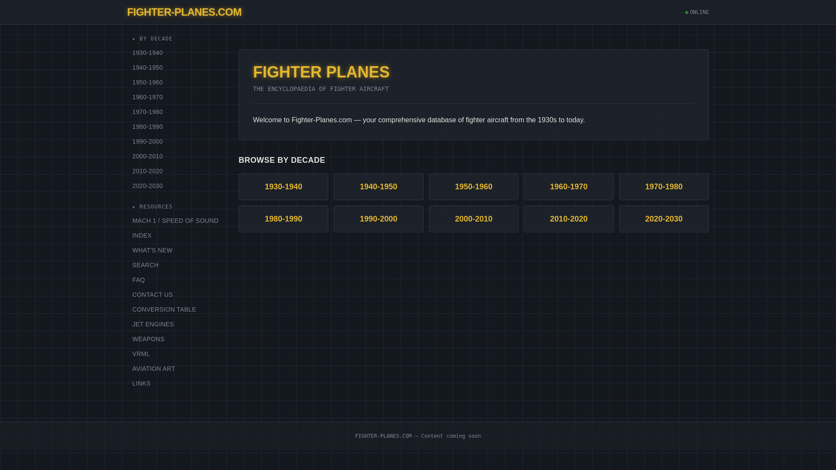The width and height of the screenshot is (836, 470).
Task: Go to 1990-2000 in the sidebar
Action: pyautogui.click(x=148, y=141)
